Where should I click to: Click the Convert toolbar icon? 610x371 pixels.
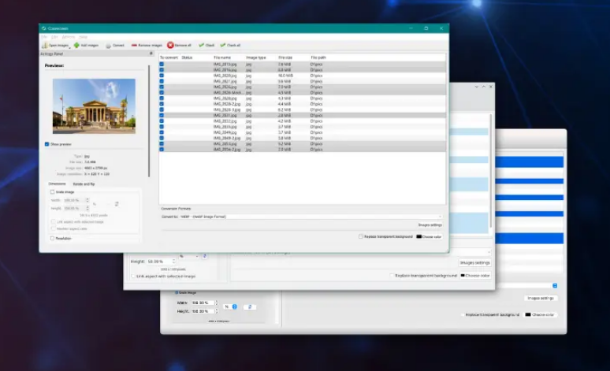pyautogui.click(x=108, y=46)
